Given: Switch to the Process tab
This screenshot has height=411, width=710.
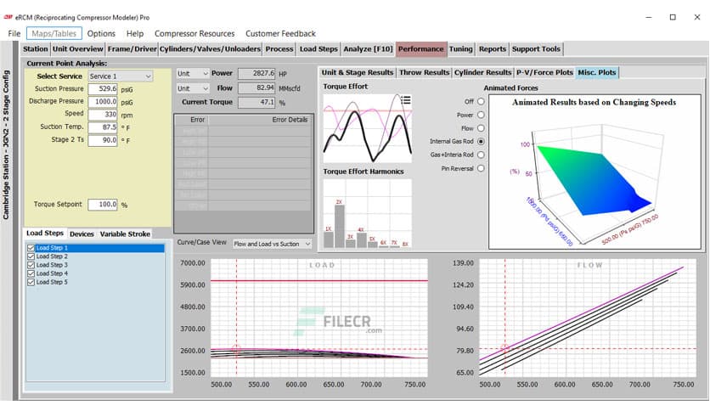Looking at the screenshot, I should pos(279,49).
